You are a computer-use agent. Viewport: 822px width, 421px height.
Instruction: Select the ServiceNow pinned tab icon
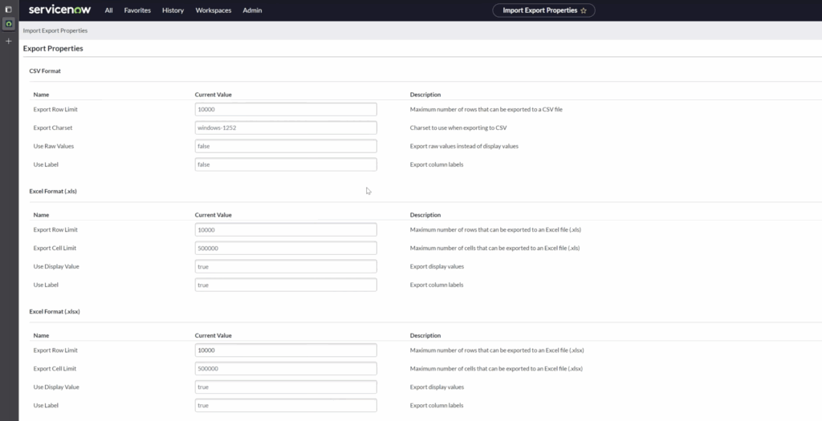click(x=9, y=24)
